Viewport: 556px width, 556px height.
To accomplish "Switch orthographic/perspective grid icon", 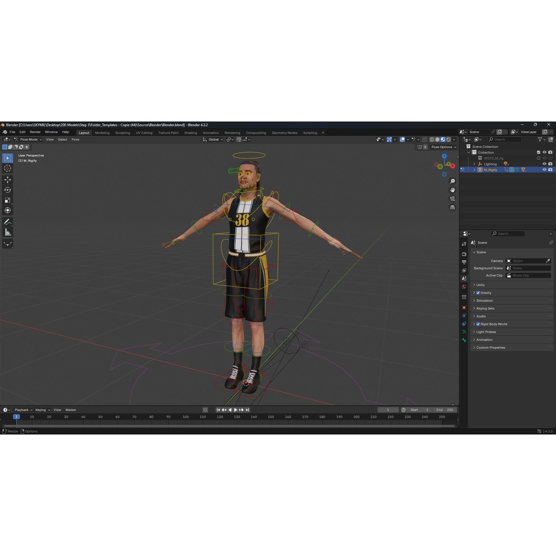I will [453, 207].
